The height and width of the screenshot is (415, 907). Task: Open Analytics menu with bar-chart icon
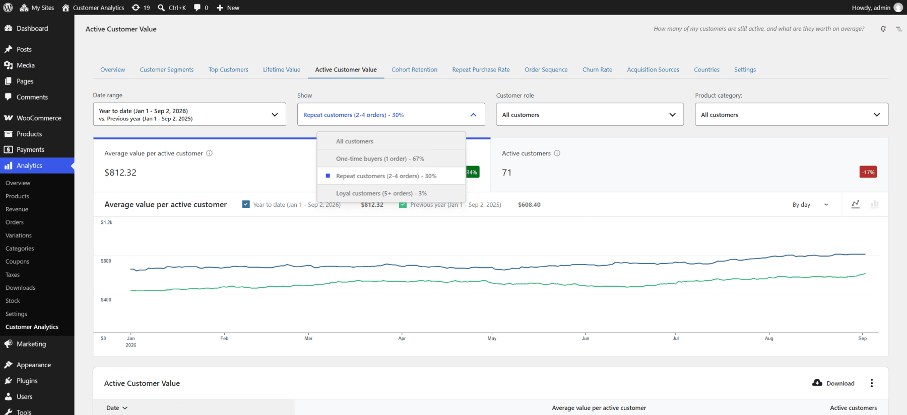[37, 165]
